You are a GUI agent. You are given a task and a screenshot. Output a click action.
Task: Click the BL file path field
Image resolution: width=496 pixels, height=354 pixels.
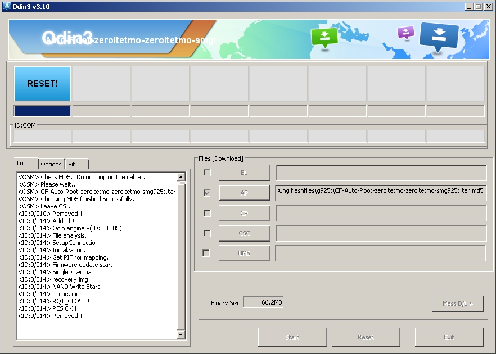[x=381, y=173]
